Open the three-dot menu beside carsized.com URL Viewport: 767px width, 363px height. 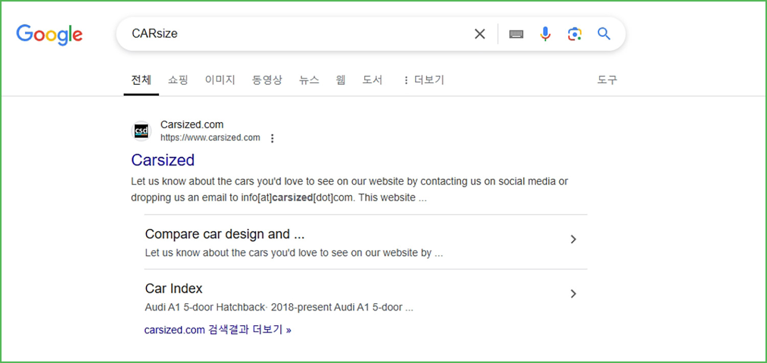[272, 138]
